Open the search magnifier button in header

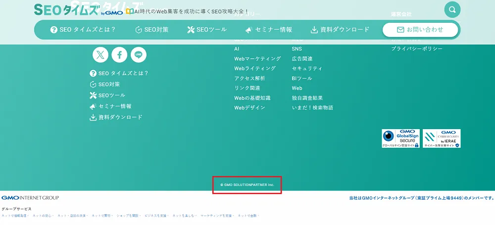point(452,9)
